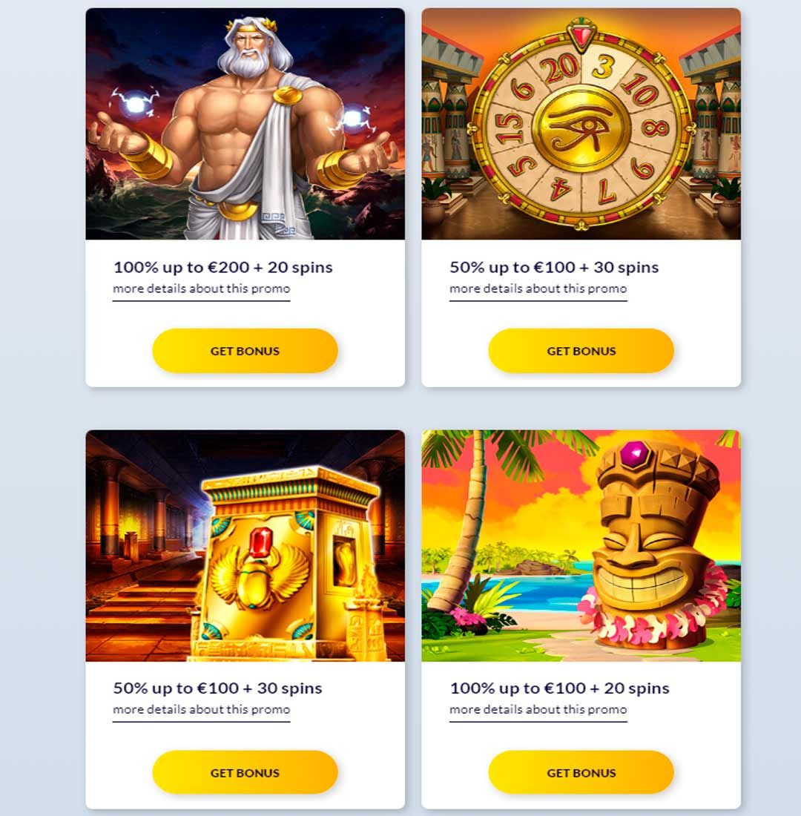Click the '100% up to €200 + 20 spins' title
The image size is (801, 816).
[x=222, y=267]
